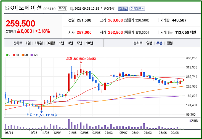This screenshot has width=202, height=139.
Task: Click the 거래량 440,507 value
Action: click(x=179, y=20)
